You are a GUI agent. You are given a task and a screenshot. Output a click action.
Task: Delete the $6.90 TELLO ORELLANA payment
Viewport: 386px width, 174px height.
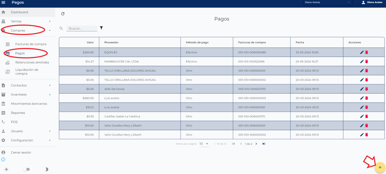pyautogui.click(x=367, y=71)
